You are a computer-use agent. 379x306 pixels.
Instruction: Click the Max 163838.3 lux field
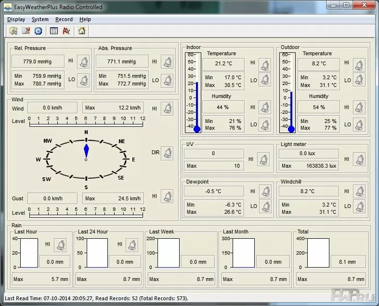[x=309, y=166]
